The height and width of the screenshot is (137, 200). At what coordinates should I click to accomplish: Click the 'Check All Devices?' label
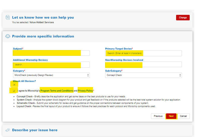click(x=24, y=81)
